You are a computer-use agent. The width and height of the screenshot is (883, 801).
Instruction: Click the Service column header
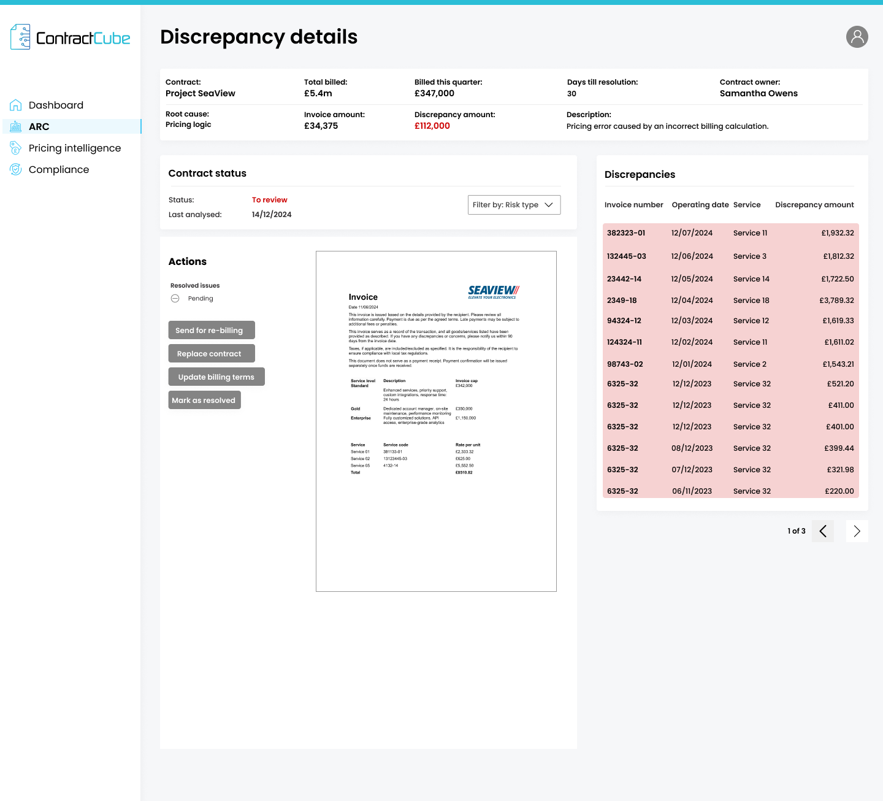click(x=747, y=205)
